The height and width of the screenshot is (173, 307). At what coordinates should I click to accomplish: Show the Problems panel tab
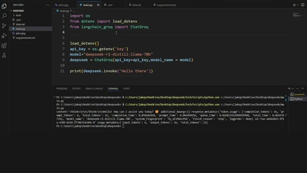pyautogui.click(x=62, y=89)
